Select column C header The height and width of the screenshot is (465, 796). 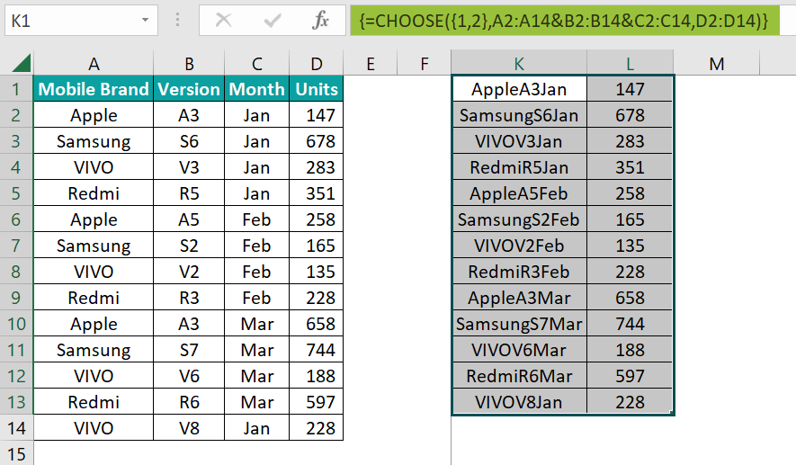[257, 64]
